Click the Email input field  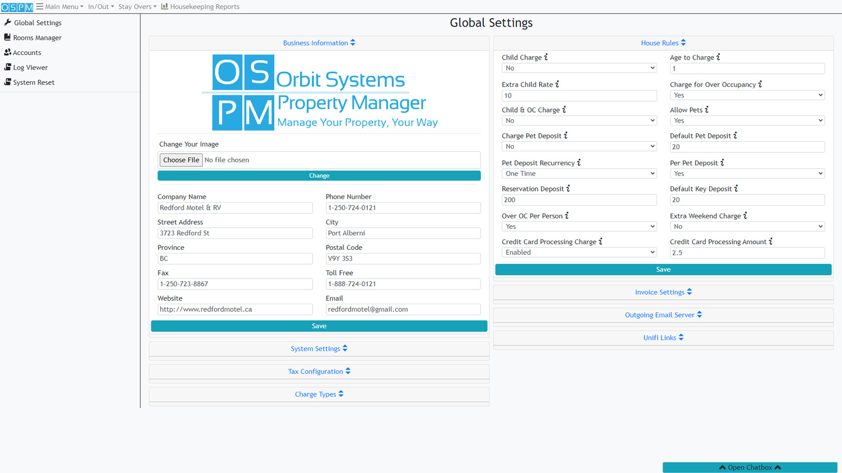point(403,309)
